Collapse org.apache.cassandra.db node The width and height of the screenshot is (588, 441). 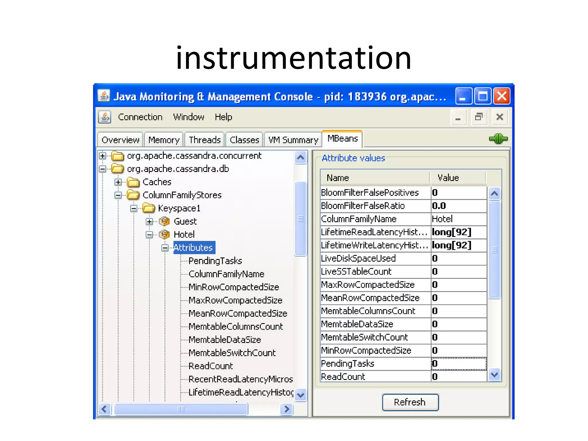coord(102,169)
